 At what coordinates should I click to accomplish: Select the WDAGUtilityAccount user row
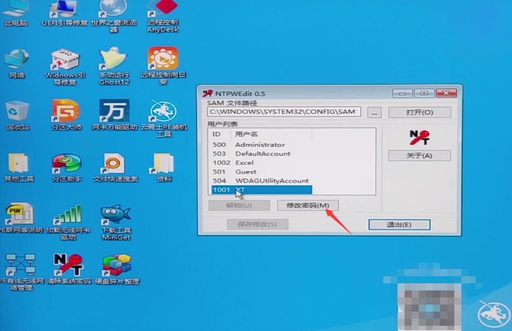click(262, 181)
